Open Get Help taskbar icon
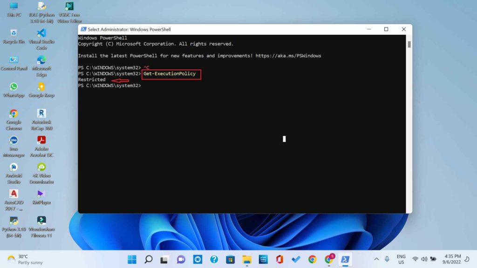 click(x=214, y=259)
